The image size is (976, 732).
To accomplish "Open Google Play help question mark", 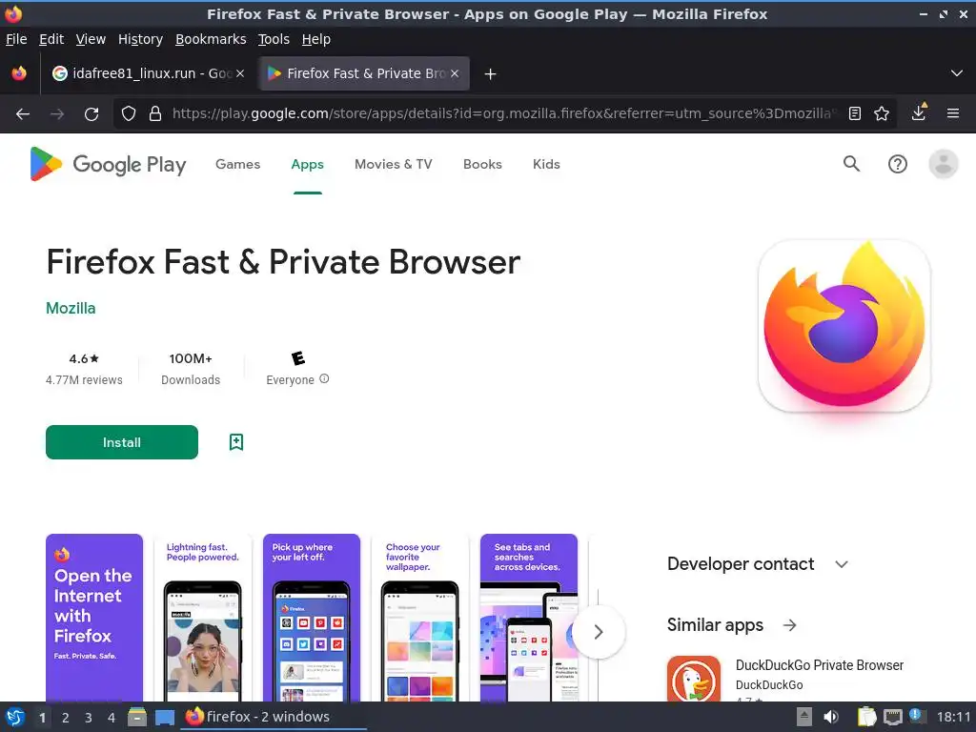I will click(x=898, y=164).
